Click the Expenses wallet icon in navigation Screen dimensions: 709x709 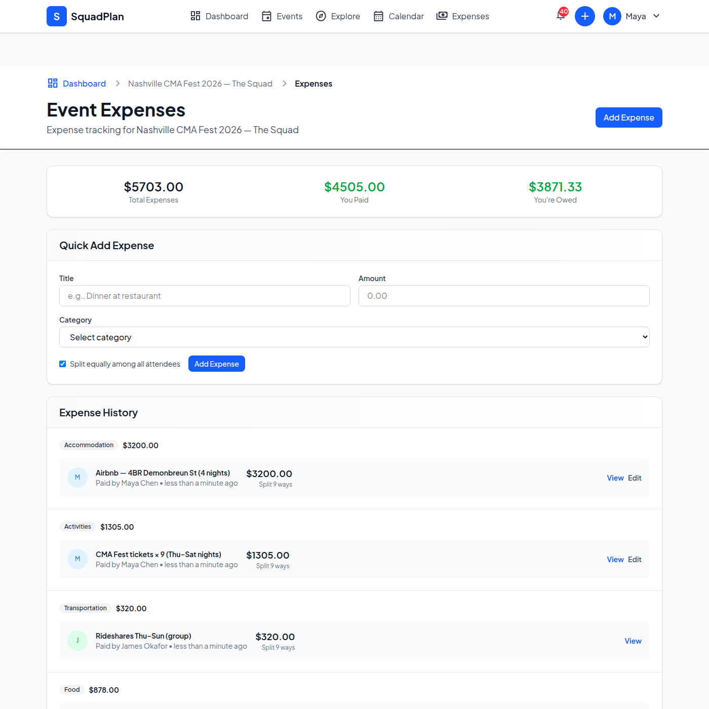click(x=442, y=16)
